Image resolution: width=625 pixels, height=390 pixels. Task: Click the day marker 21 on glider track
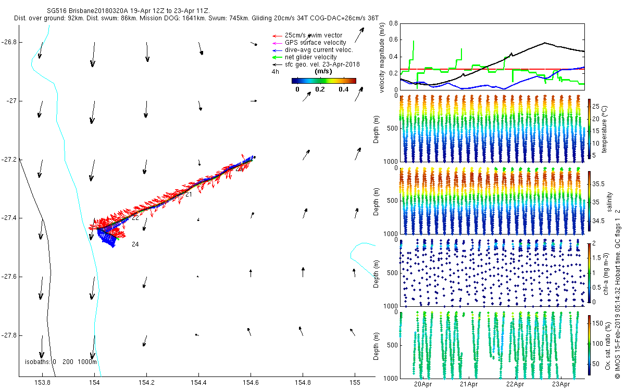(x=189, y=194)
